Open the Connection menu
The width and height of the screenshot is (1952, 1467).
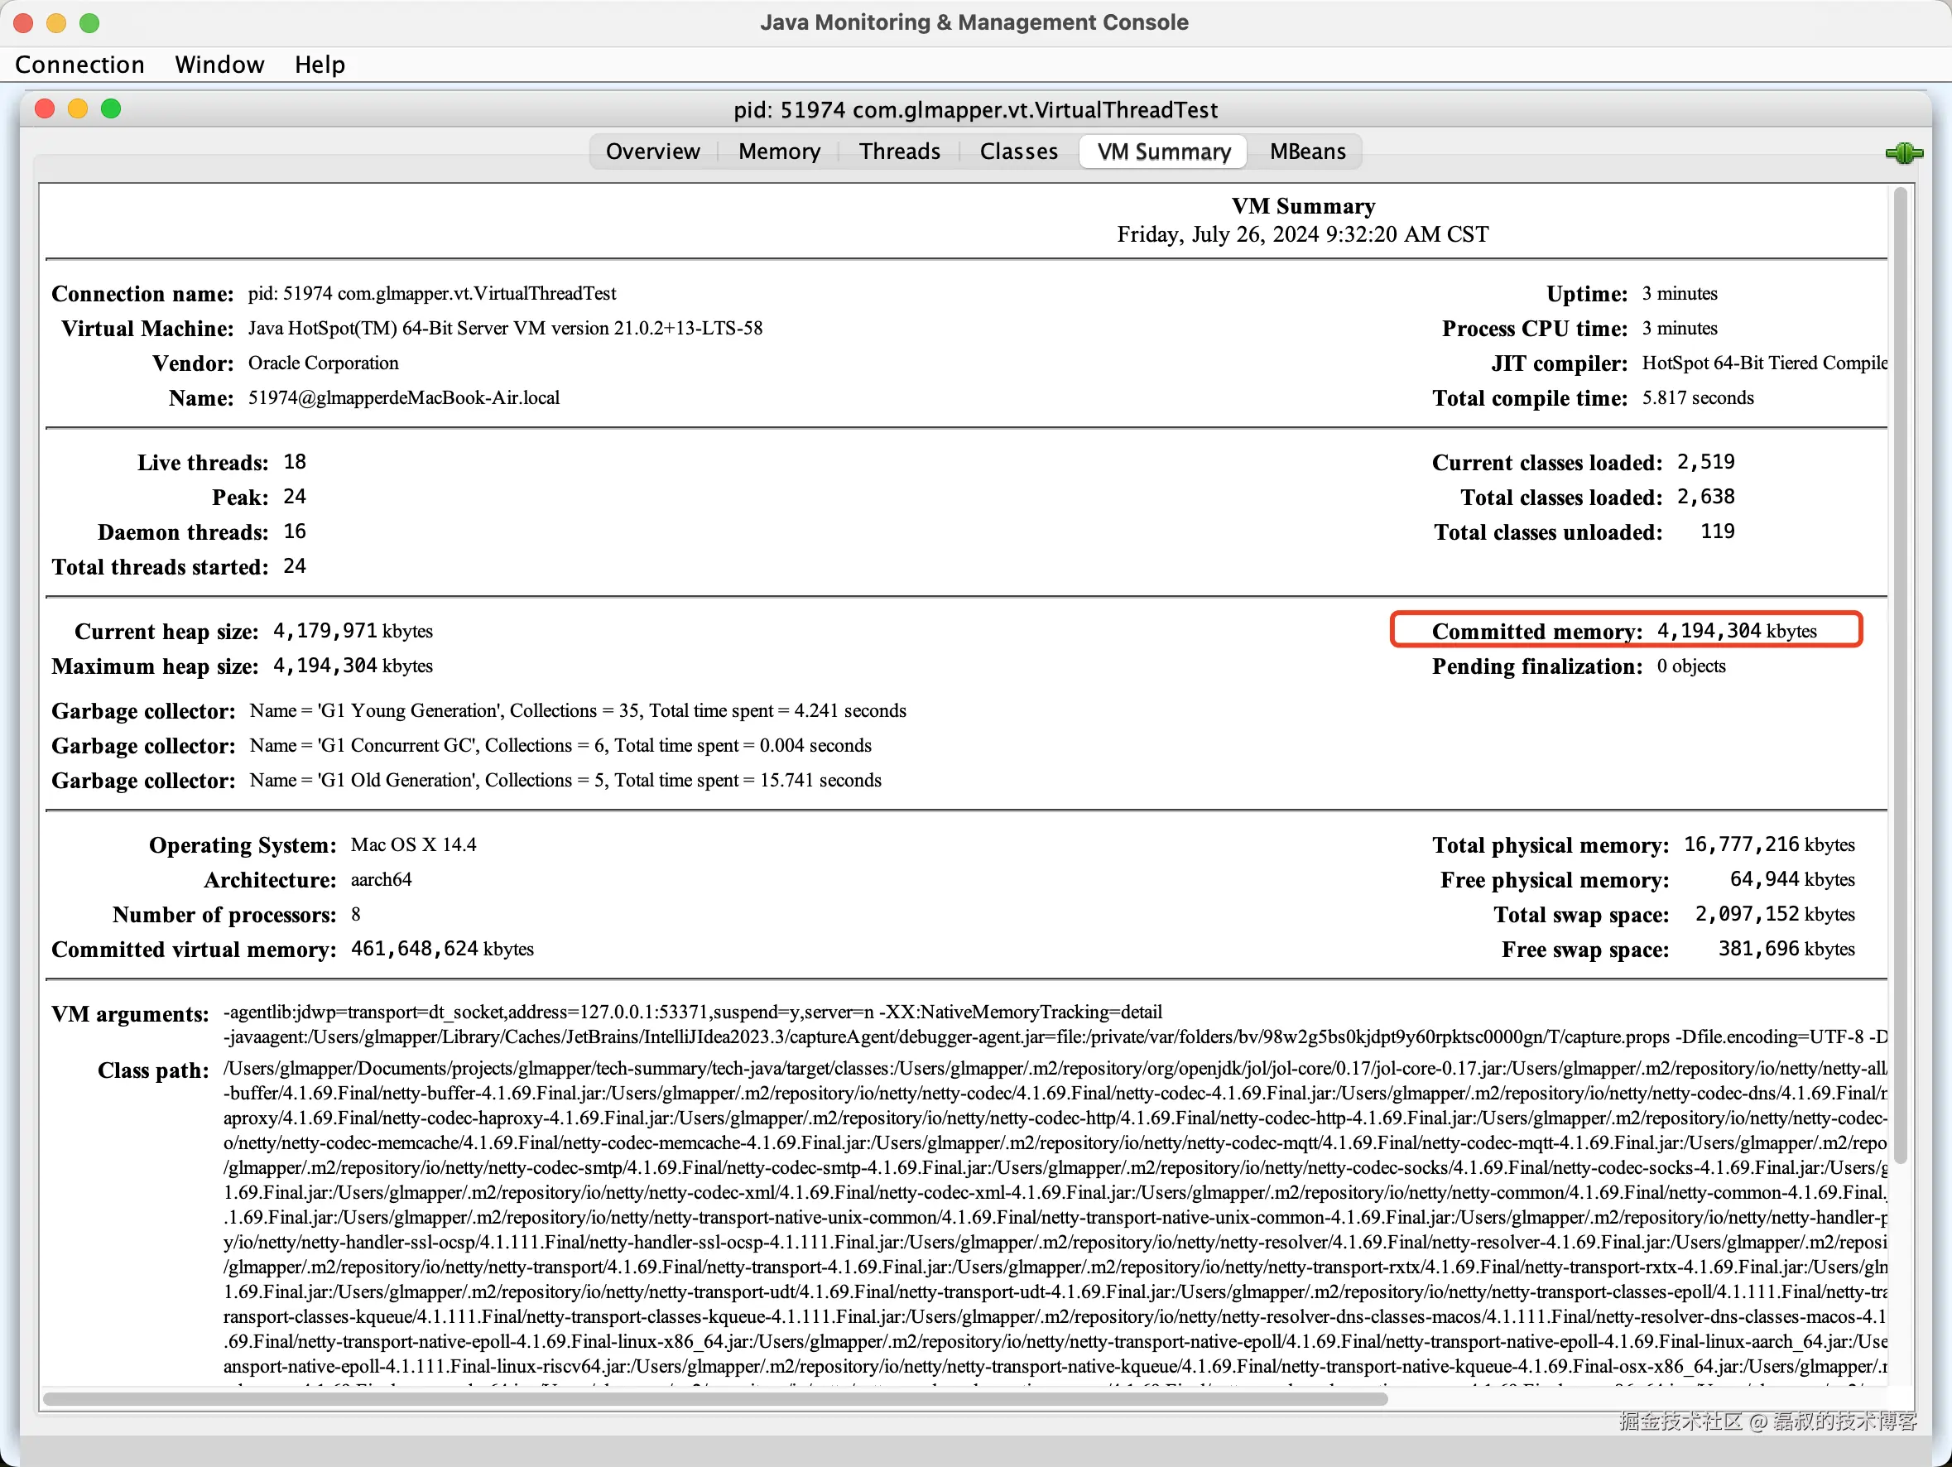click(x=79, y=65)
